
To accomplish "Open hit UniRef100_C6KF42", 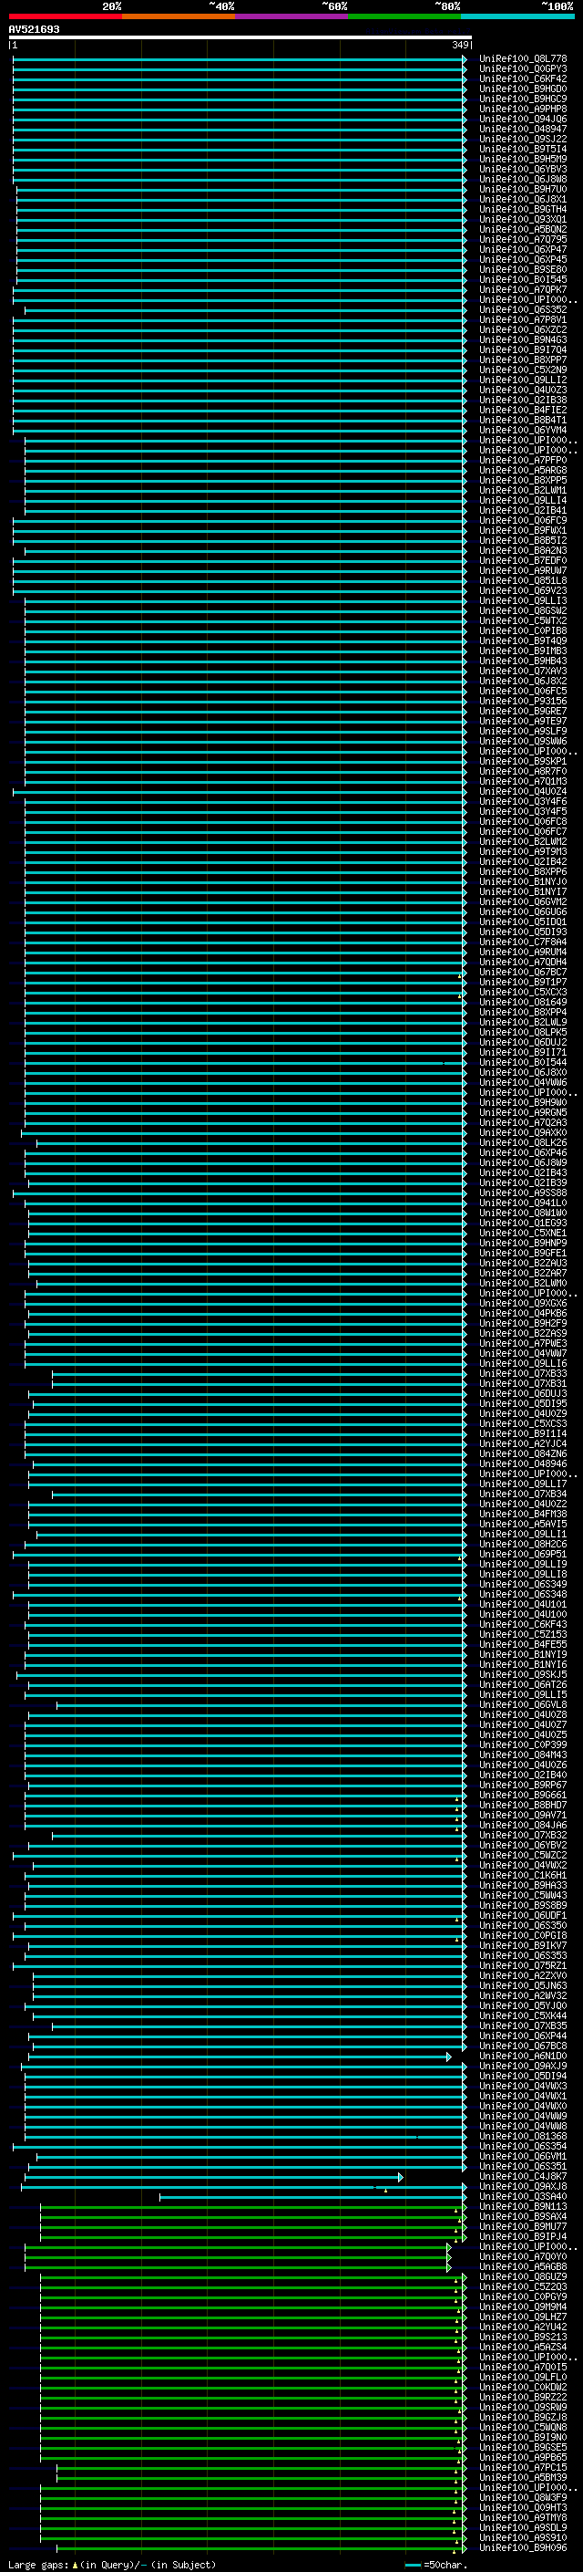I will click(x=523, y=78).
